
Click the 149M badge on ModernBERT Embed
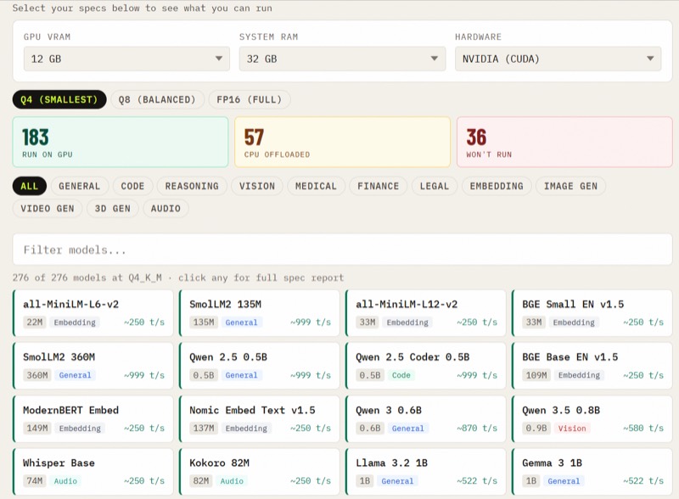37,428
